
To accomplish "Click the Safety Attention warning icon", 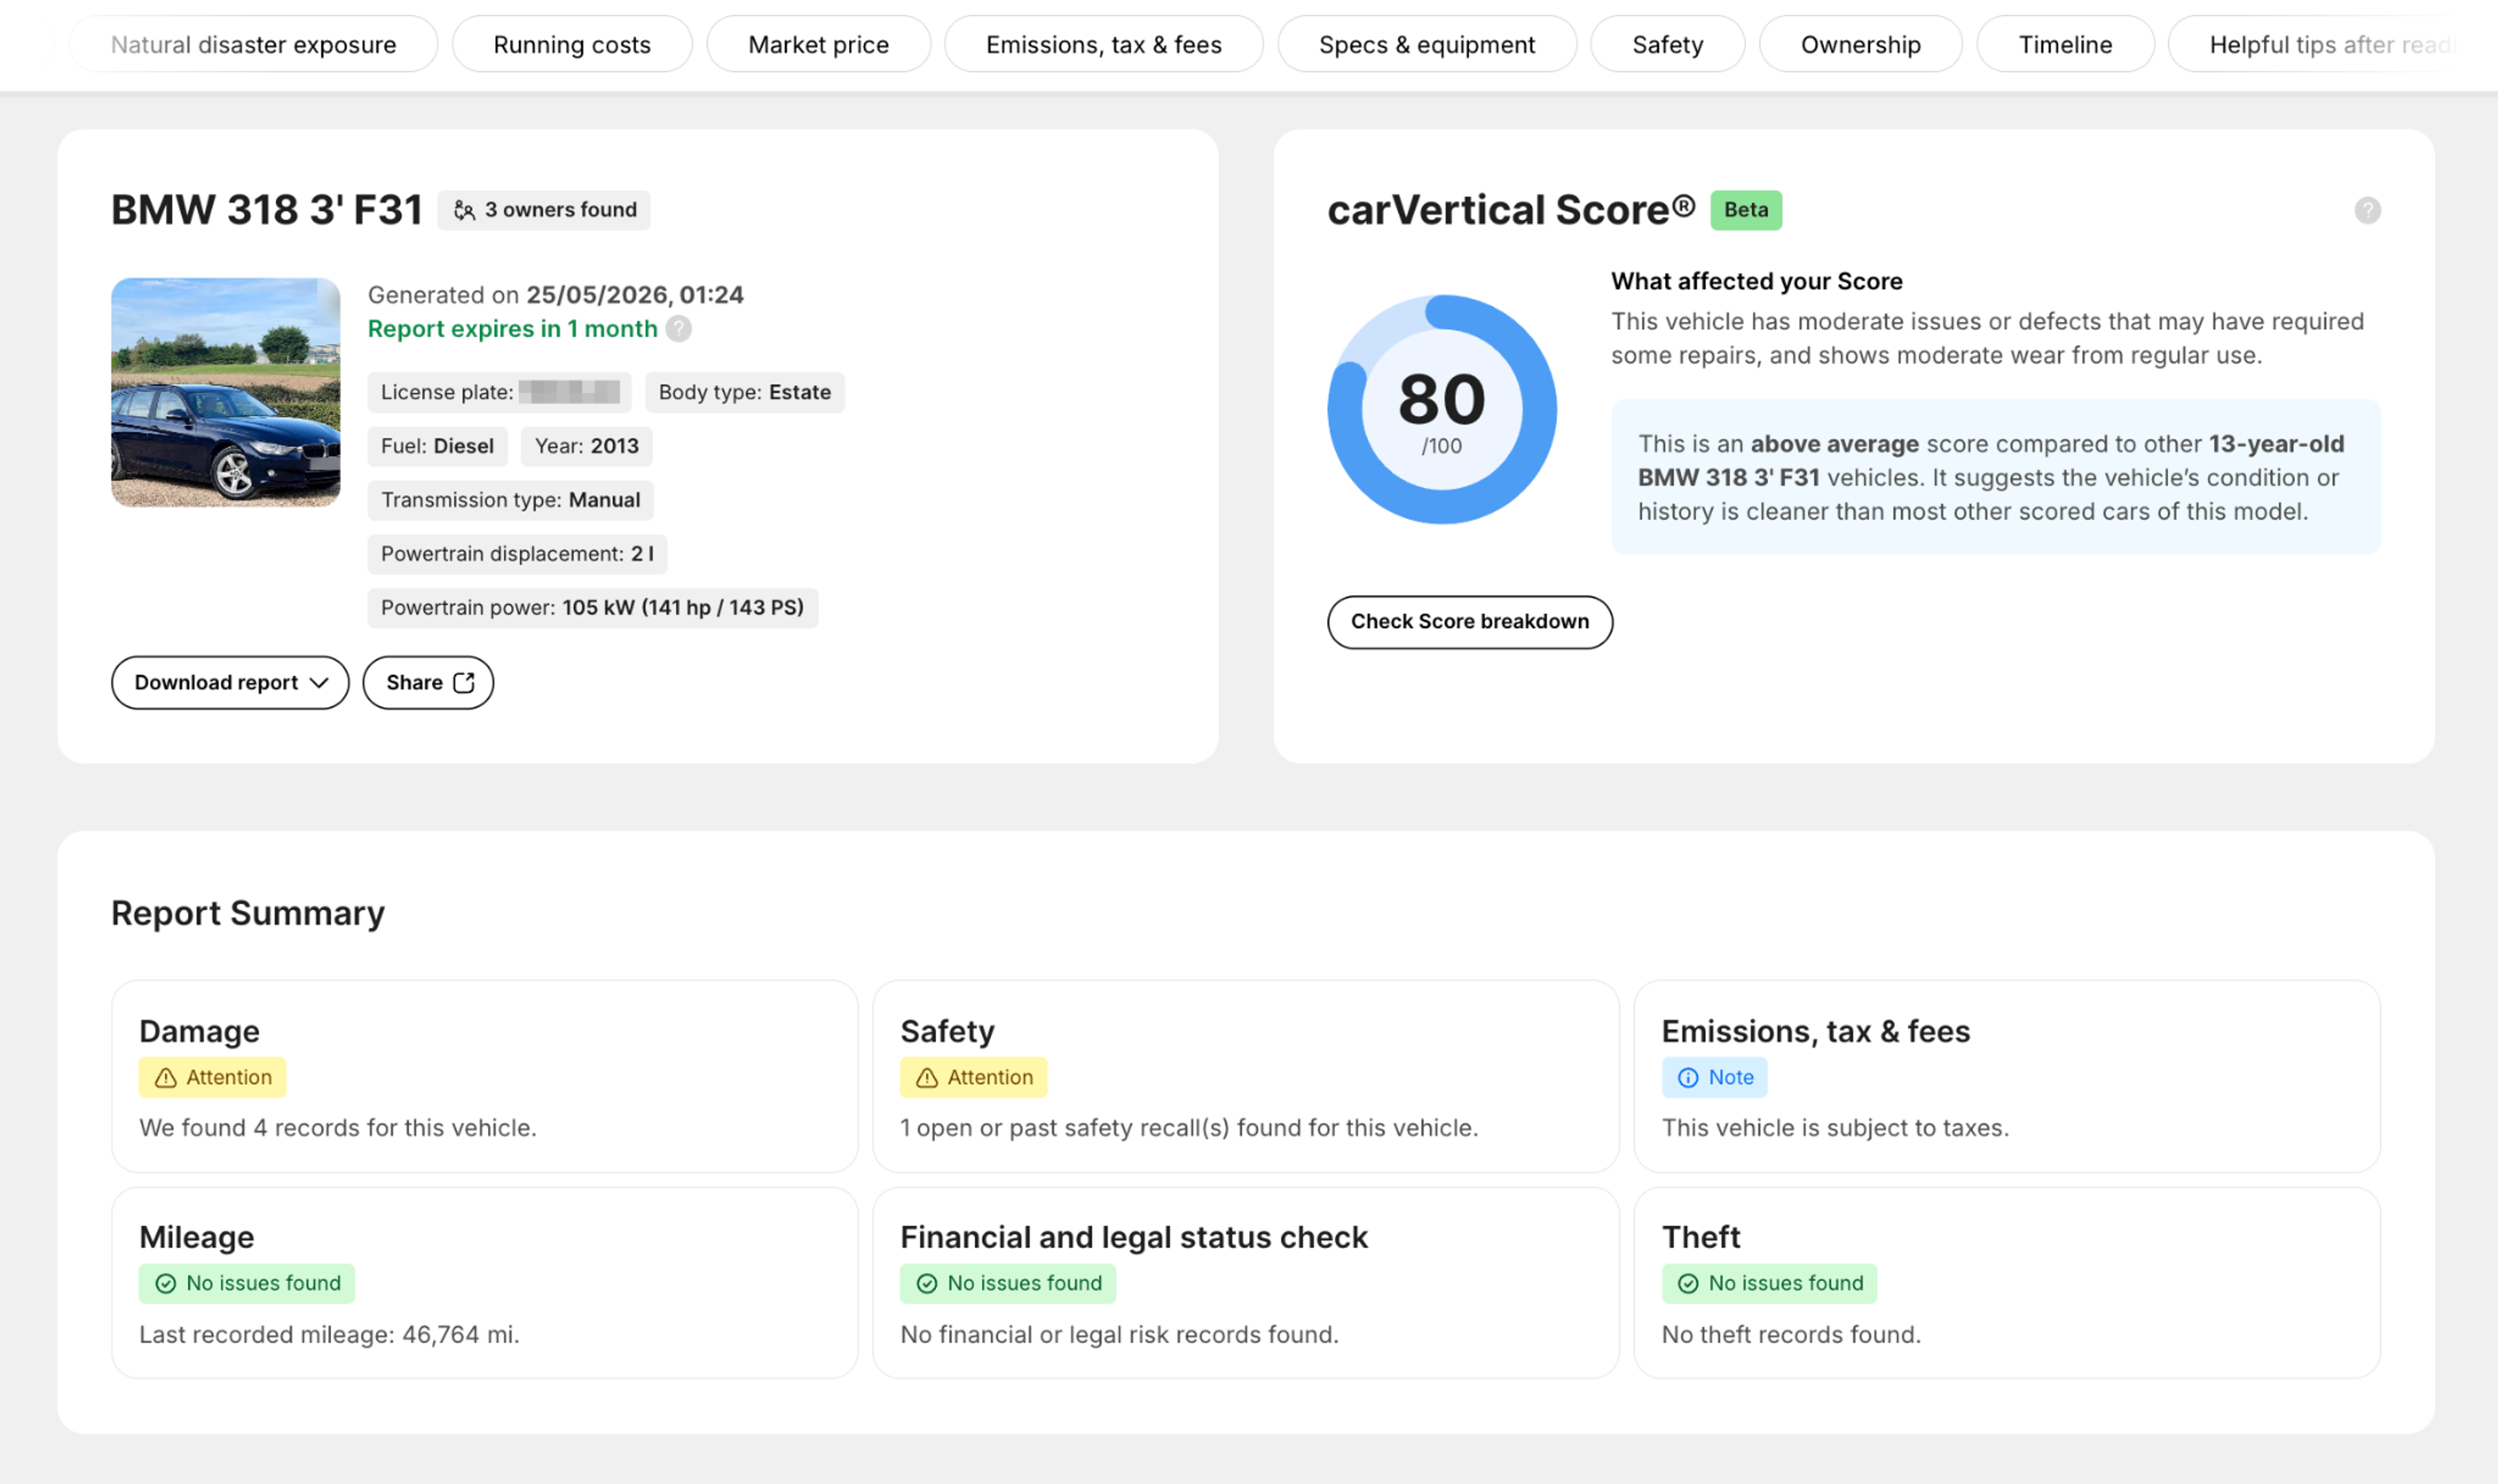I will tap(927, 1078).
